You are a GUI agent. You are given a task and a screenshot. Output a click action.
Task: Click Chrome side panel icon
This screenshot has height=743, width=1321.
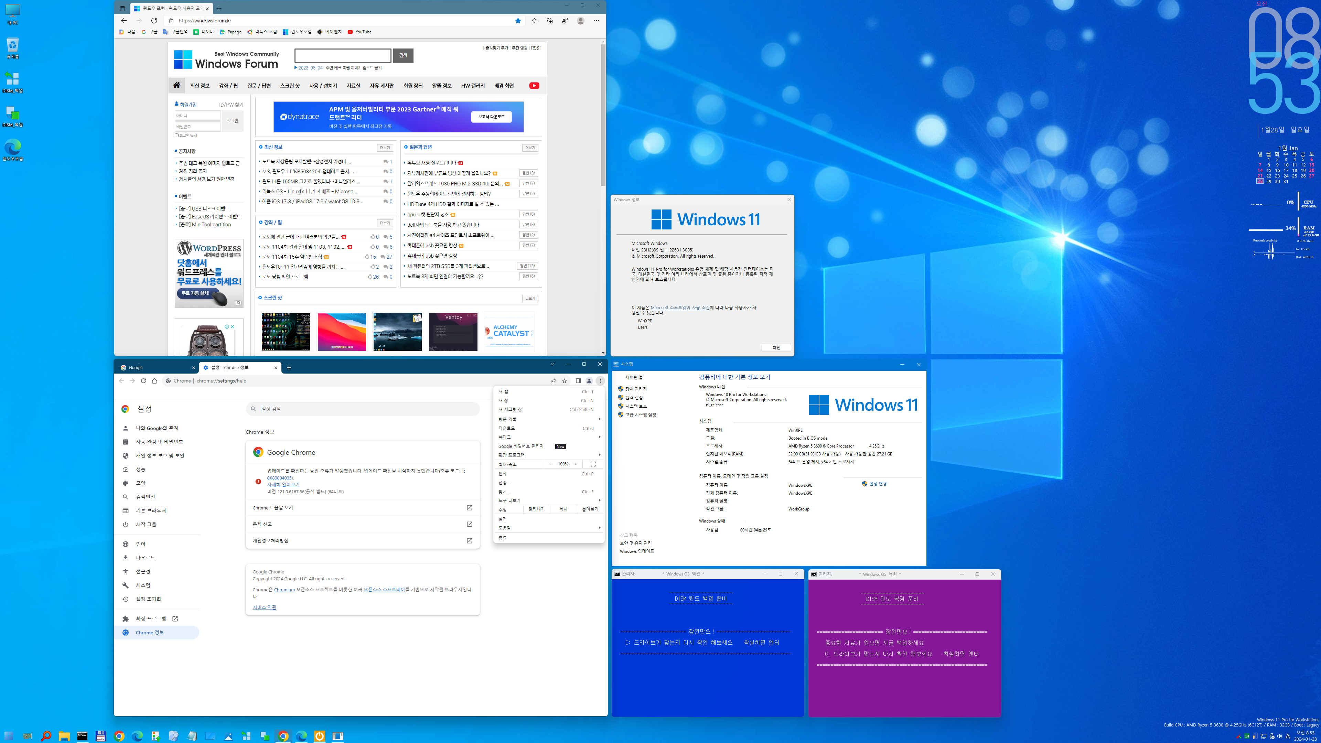pos(578,380)
